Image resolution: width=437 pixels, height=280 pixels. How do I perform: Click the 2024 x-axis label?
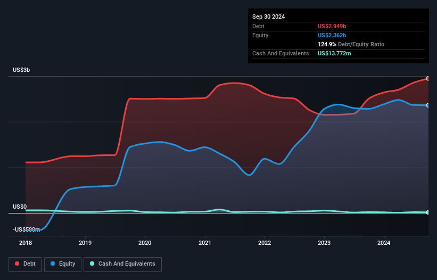click(x=384, y=243)
